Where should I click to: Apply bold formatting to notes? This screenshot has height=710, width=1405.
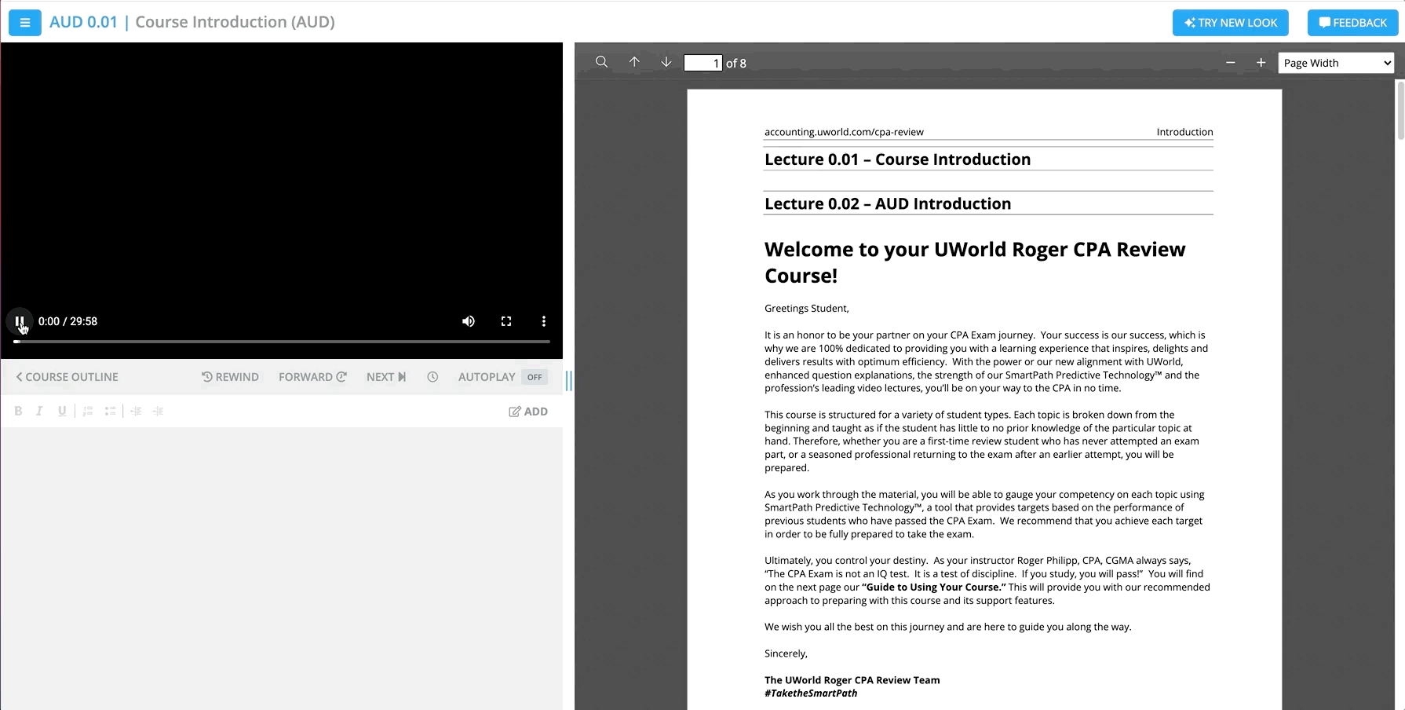[x=18, y=411]
